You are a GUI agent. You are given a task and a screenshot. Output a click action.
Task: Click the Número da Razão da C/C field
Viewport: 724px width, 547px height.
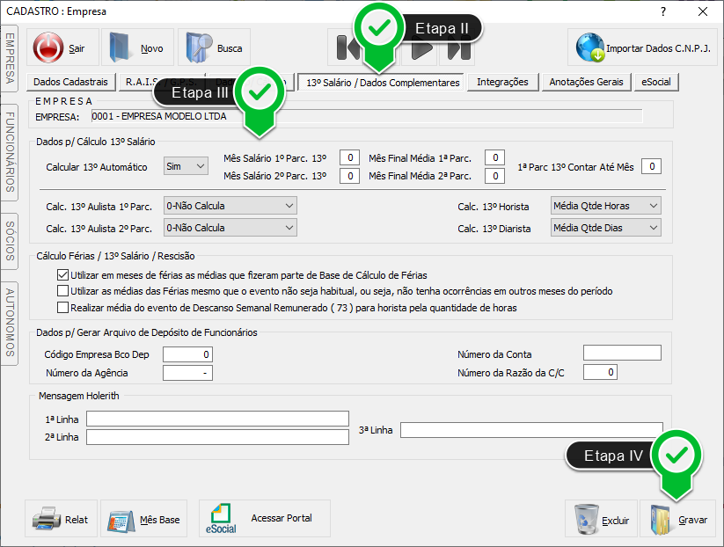[x=600, y=372]
